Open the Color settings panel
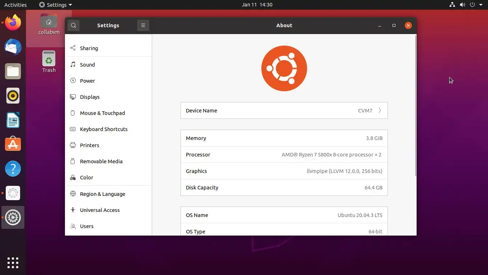488x275 pixels. pos(108,178)
